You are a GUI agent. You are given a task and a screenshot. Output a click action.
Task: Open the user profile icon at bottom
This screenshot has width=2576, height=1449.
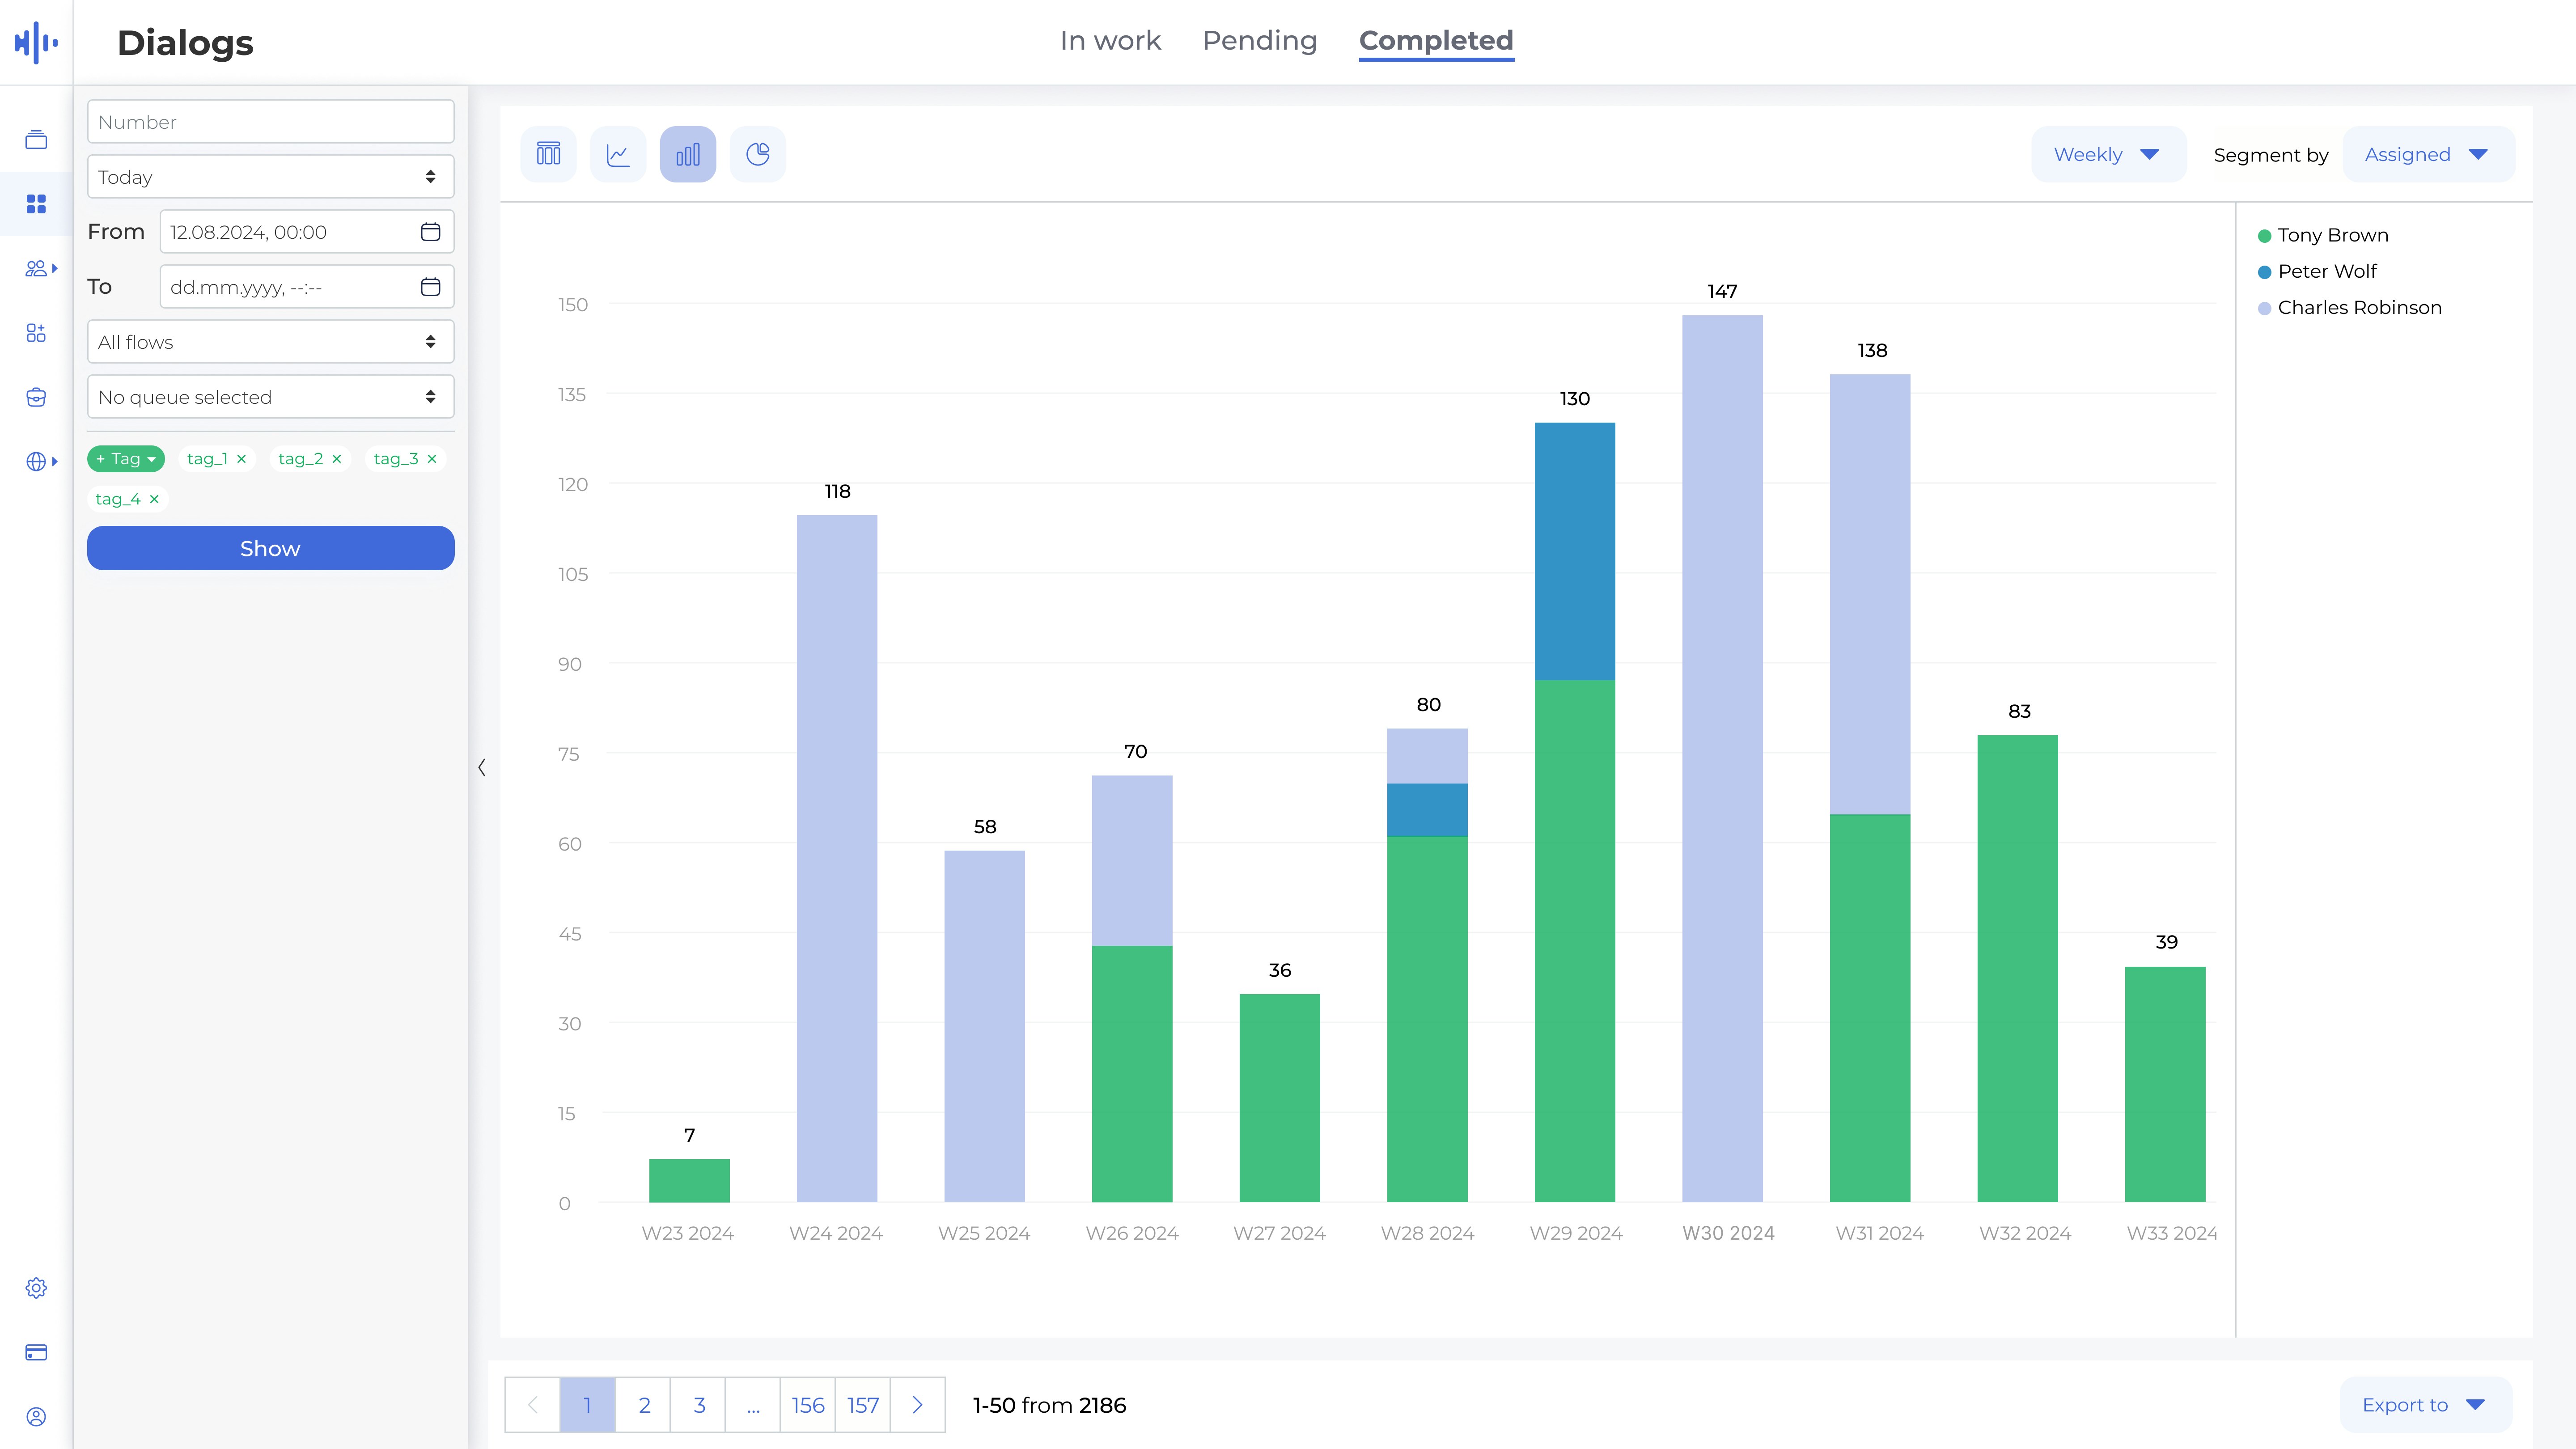pyautogui.click(x=36, y=1417)
